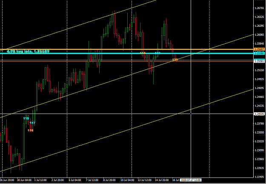Click price scale value 1.25840
This screenshot has height=184, width=266.
click(x=259, y=43)
